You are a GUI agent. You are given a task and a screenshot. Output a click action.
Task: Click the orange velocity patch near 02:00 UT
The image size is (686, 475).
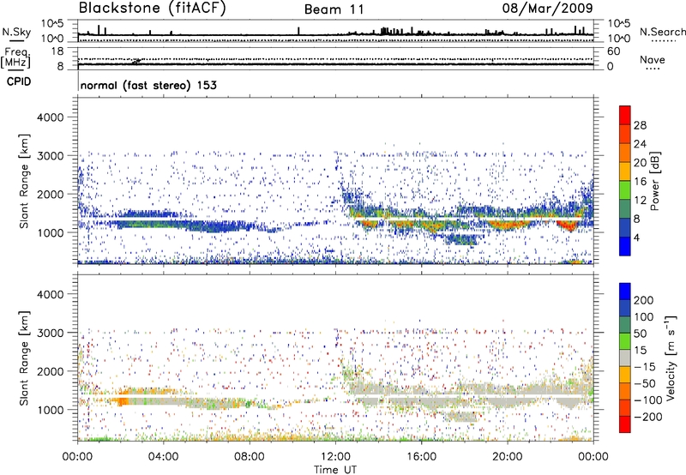pyautogui.click(x=122, y=400)
